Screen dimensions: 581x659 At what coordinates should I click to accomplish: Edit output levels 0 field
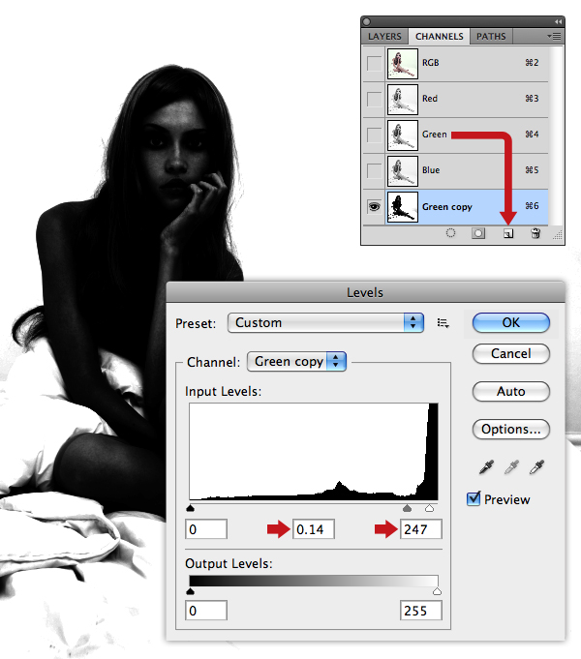(x=206, y=611)
